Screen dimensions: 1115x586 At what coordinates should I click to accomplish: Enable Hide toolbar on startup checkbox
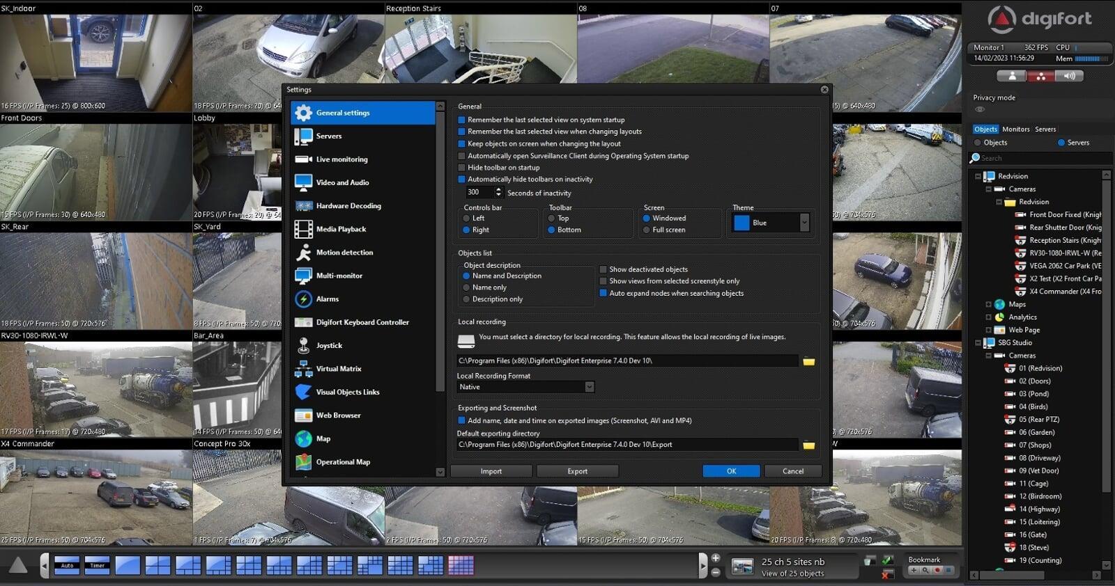coord(461,168)
